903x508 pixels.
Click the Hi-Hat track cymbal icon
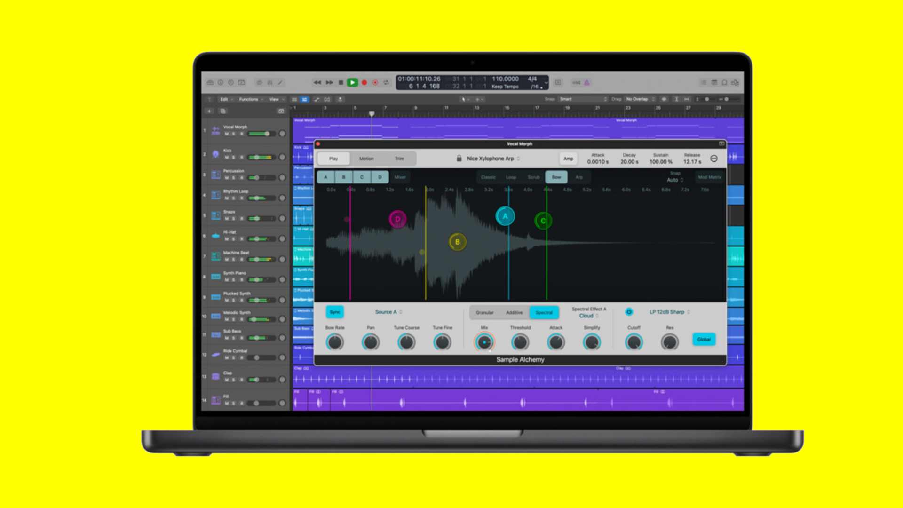click(216, 236)
